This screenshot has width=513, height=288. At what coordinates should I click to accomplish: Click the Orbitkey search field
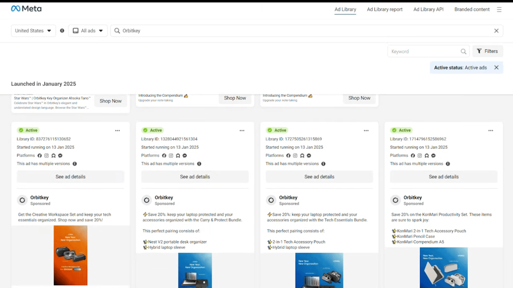tap(306, 31)
